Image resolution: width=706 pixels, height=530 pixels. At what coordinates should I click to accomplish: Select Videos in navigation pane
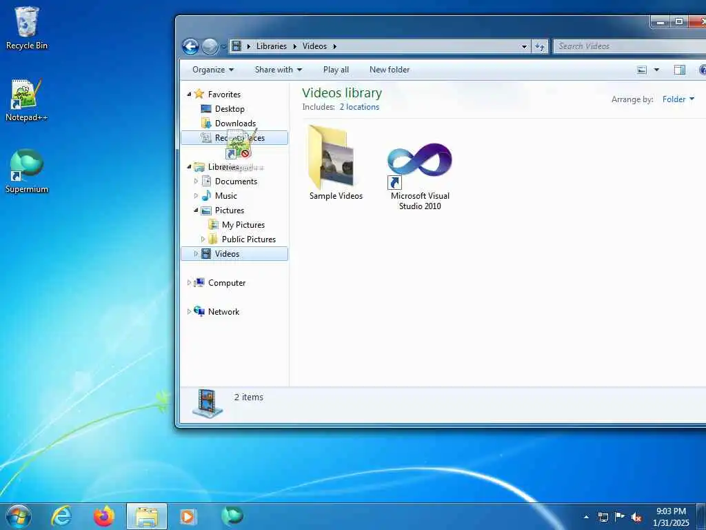(x=227, y=254)
